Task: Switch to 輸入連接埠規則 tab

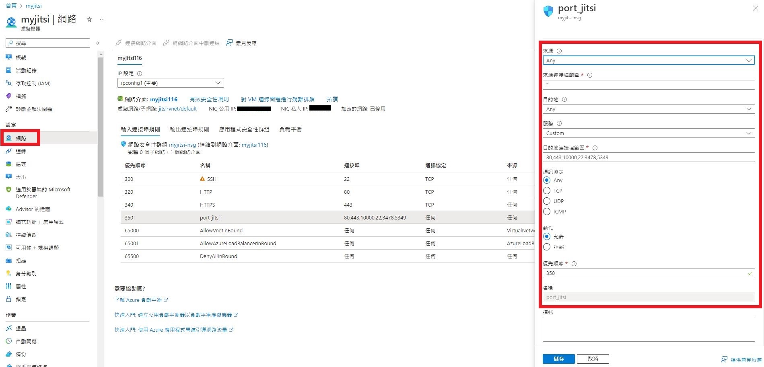Action: [140, 129]
